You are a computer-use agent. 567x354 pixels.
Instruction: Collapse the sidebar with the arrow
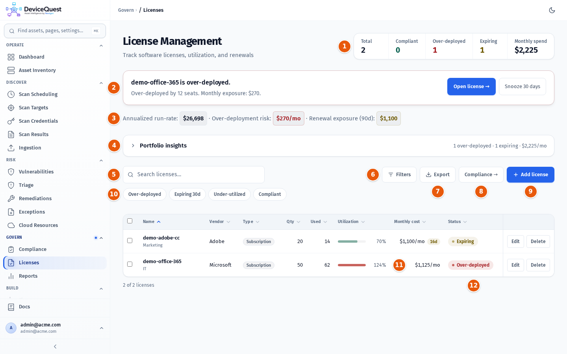(55, 347)
